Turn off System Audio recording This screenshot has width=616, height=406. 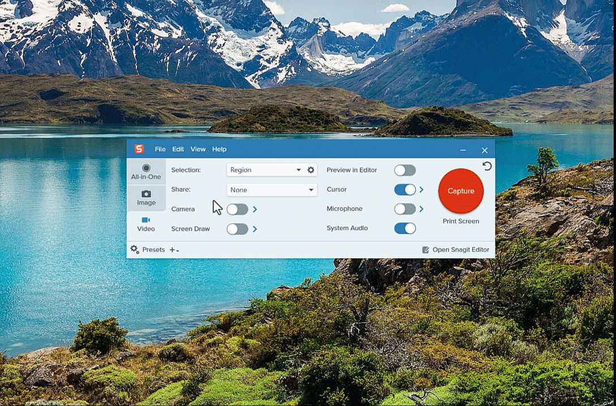tap(404, 228)
